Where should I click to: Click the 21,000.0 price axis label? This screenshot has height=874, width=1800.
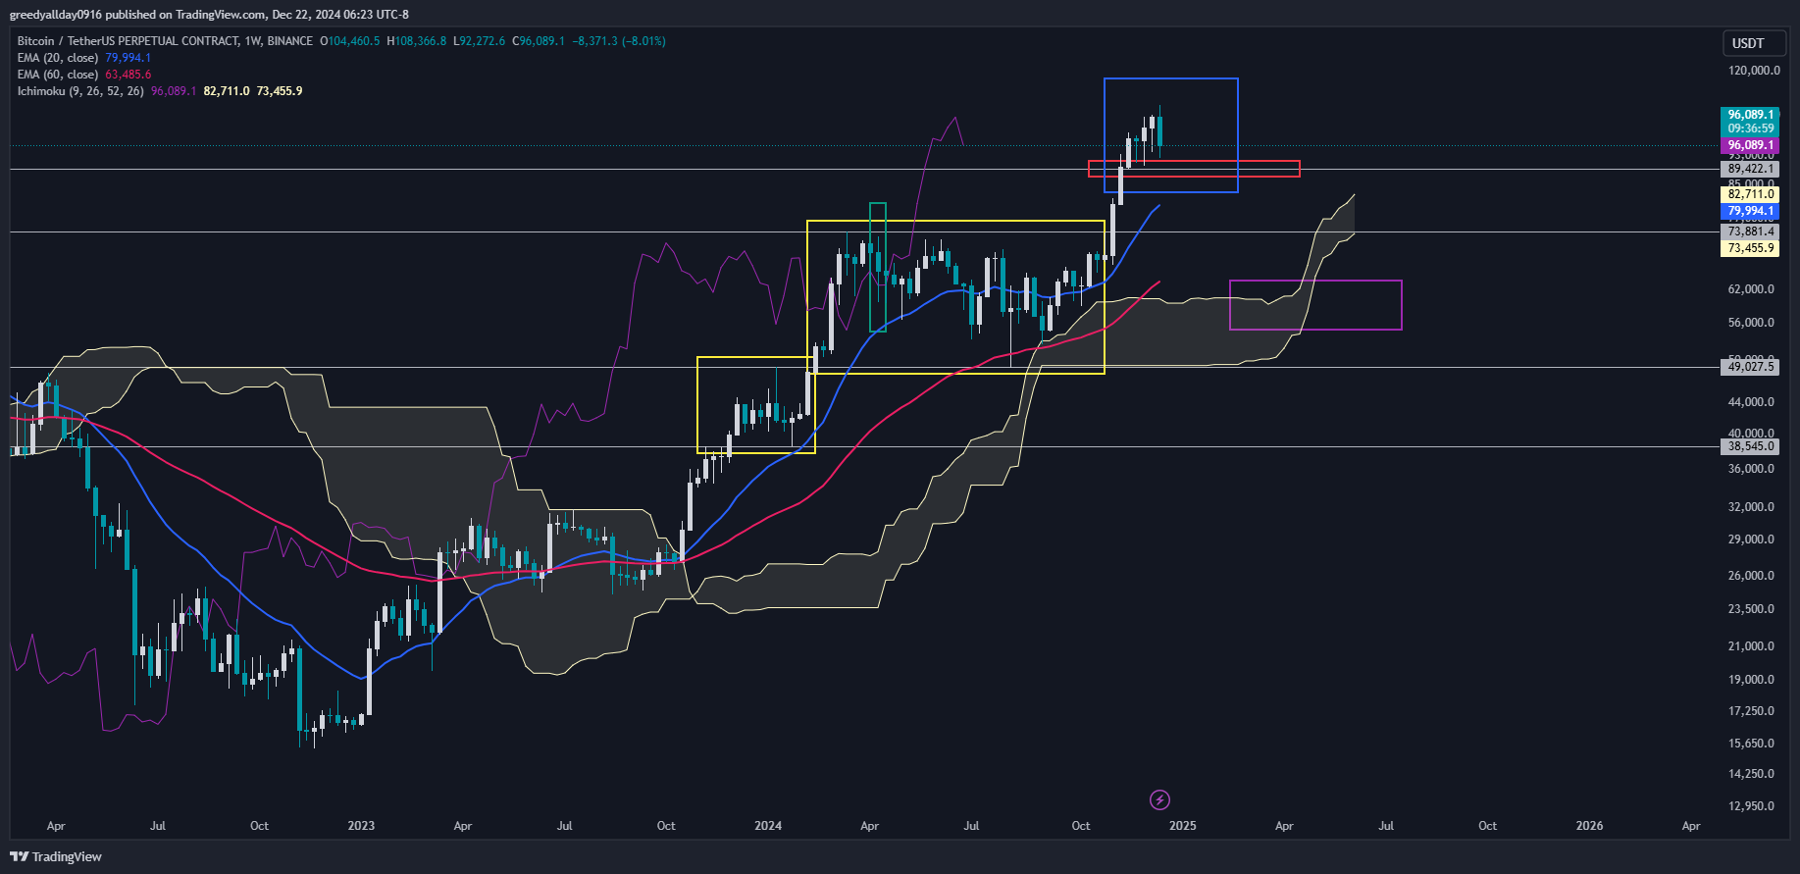pos(1751,646)
